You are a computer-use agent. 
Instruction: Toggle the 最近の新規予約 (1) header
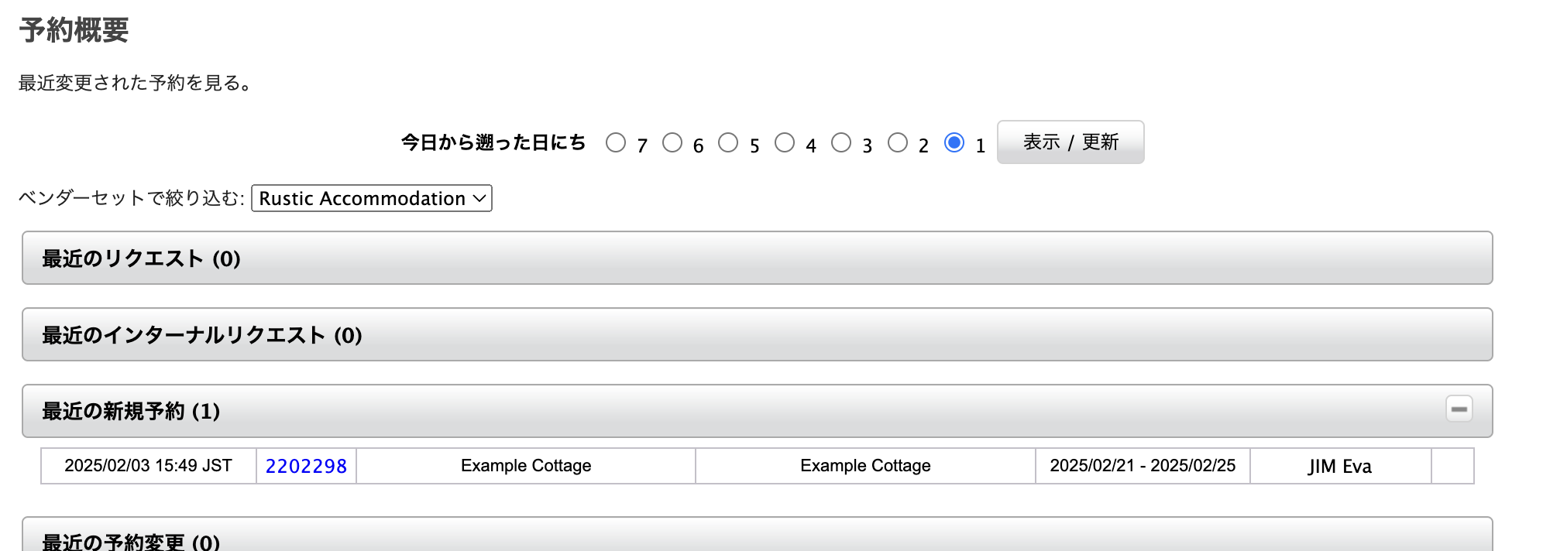click(x=697, y=411)
